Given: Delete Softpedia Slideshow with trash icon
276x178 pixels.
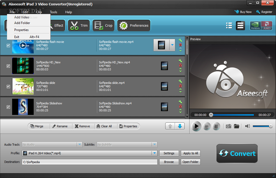Looking at the screenshot, I should point(180,107).
